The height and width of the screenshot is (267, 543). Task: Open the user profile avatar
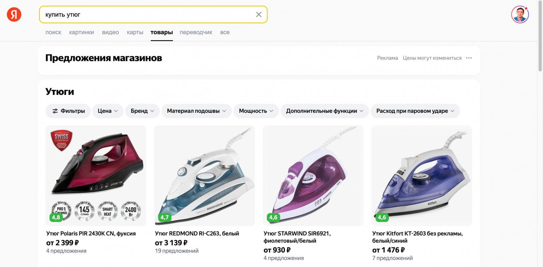click(x=520, y=15)
